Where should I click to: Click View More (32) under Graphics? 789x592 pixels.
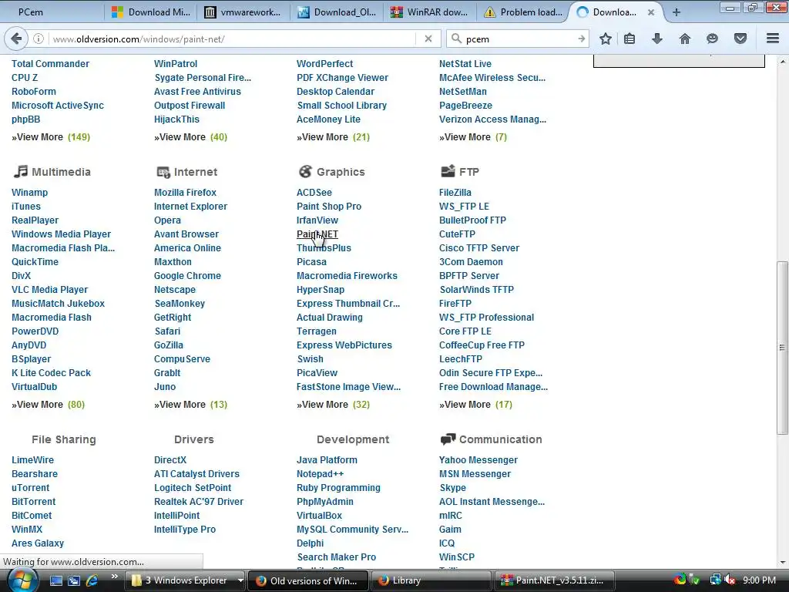[x=333, y=404]
